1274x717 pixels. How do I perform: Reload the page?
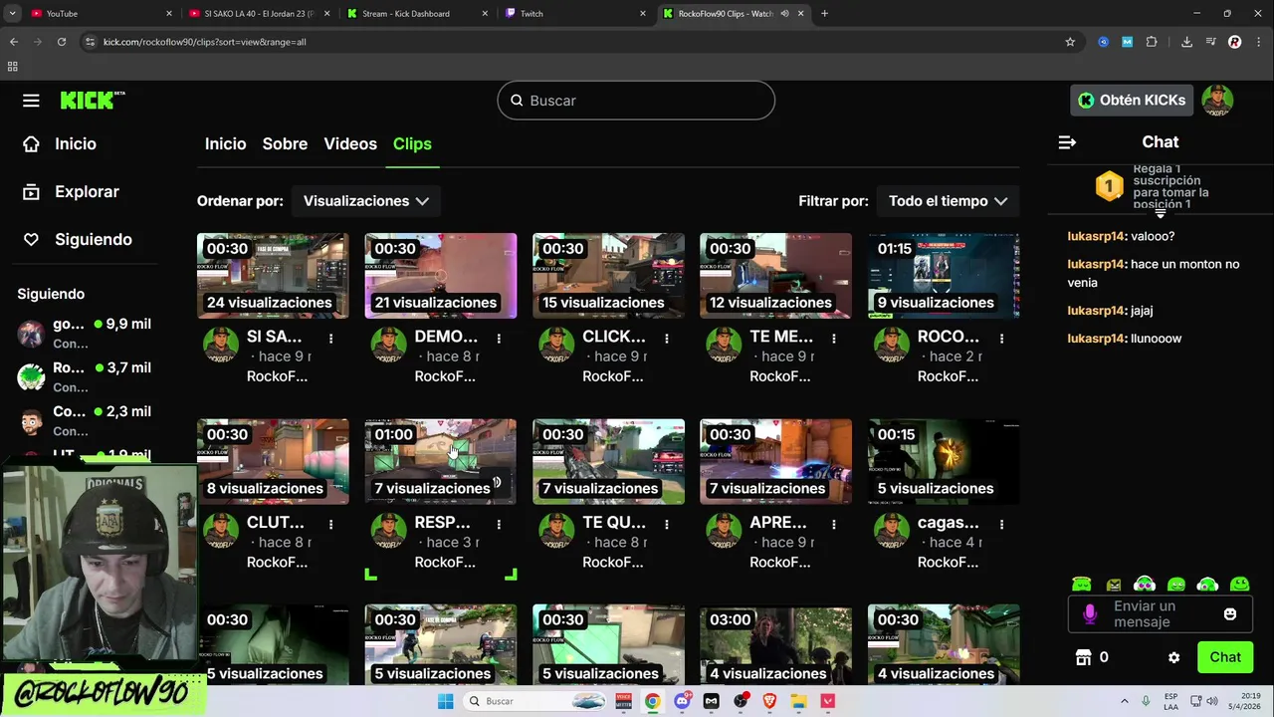point(62,42)
